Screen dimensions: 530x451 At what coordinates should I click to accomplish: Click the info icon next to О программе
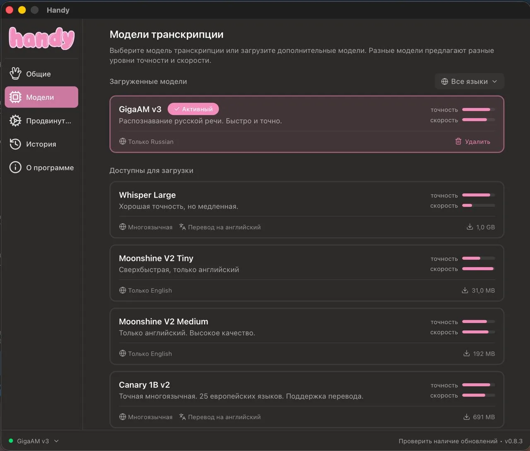coord(15,167)
